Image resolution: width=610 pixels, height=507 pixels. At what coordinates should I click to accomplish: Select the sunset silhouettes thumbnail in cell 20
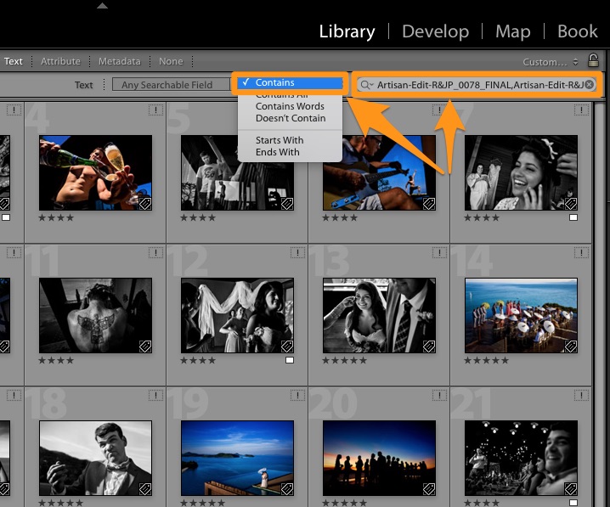tap(379, 458)
